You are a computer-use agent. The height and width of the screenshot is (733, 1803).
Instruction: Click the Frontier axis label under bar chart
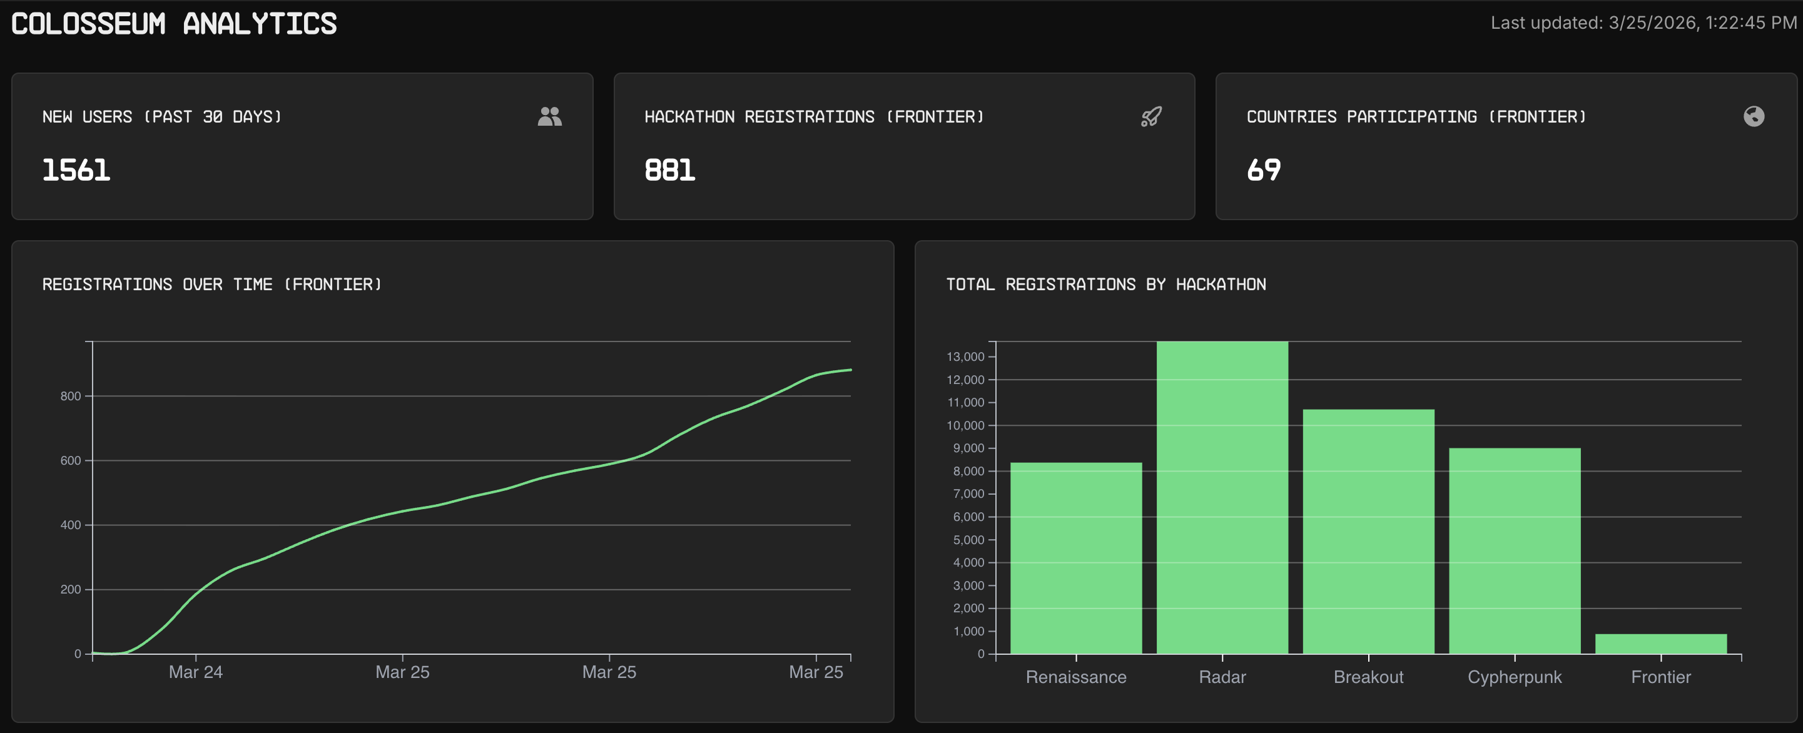[x=1661, y=677]
